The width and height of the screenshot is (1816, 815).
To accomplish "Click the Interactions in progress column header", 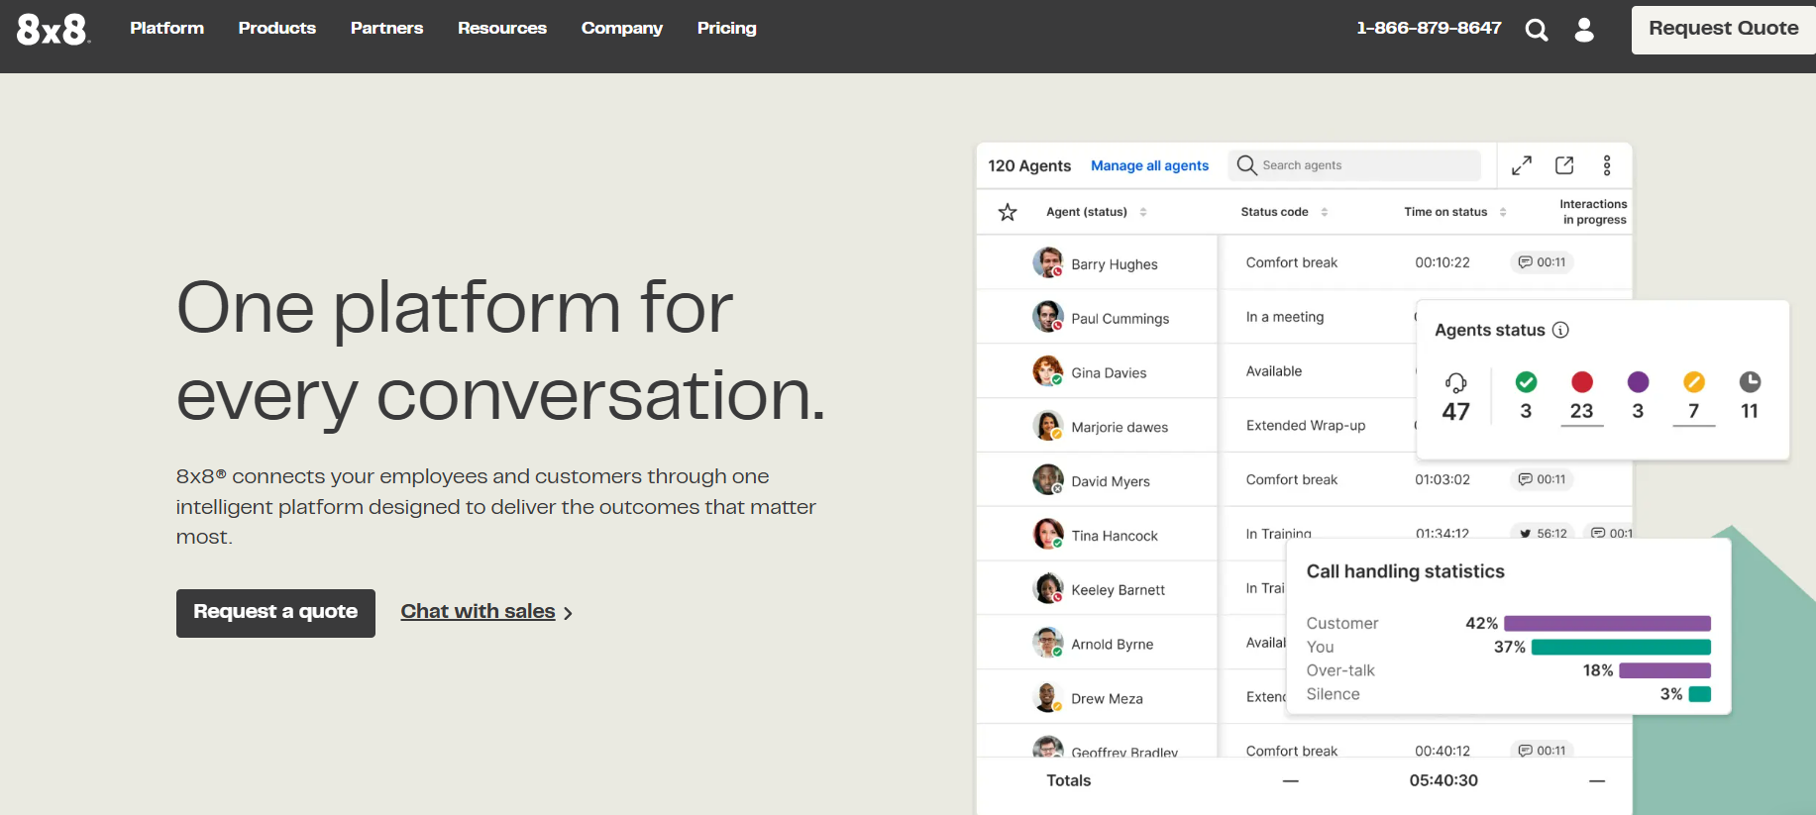I will [x=1593, y=212].
